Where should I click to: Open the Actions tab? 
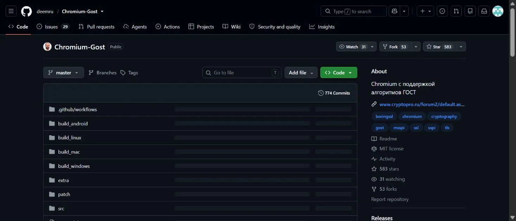168,27
